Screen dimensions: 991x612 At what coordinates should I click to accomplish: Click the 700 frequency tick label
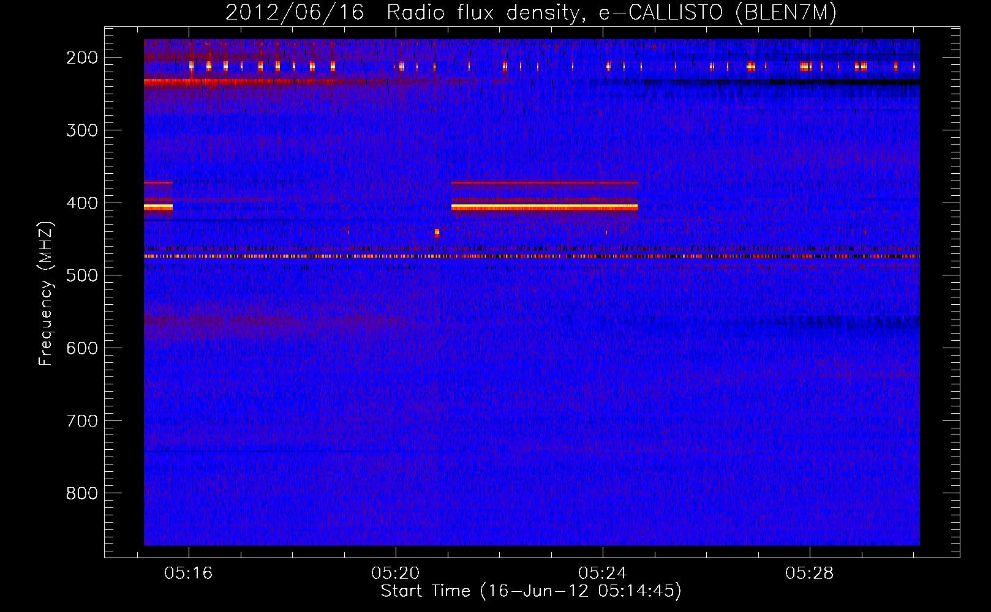[82, 421]
